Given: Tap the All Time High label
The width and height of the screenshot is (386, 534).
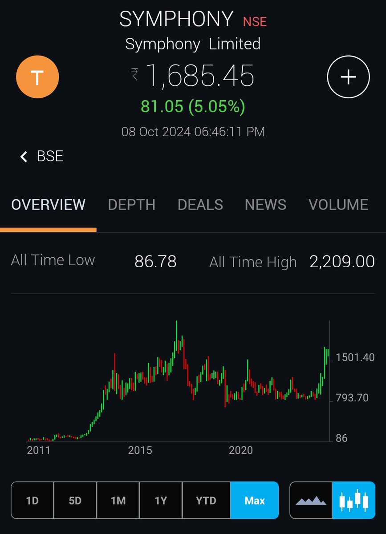Looking at the screenshot, I should point(253,262).
